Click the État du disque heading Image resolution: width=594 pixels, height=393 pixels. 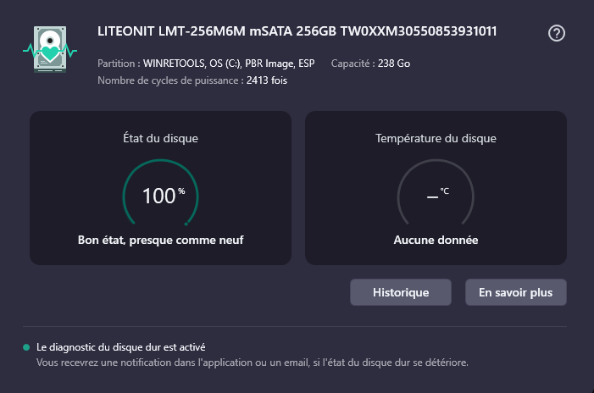coord(161,138)
